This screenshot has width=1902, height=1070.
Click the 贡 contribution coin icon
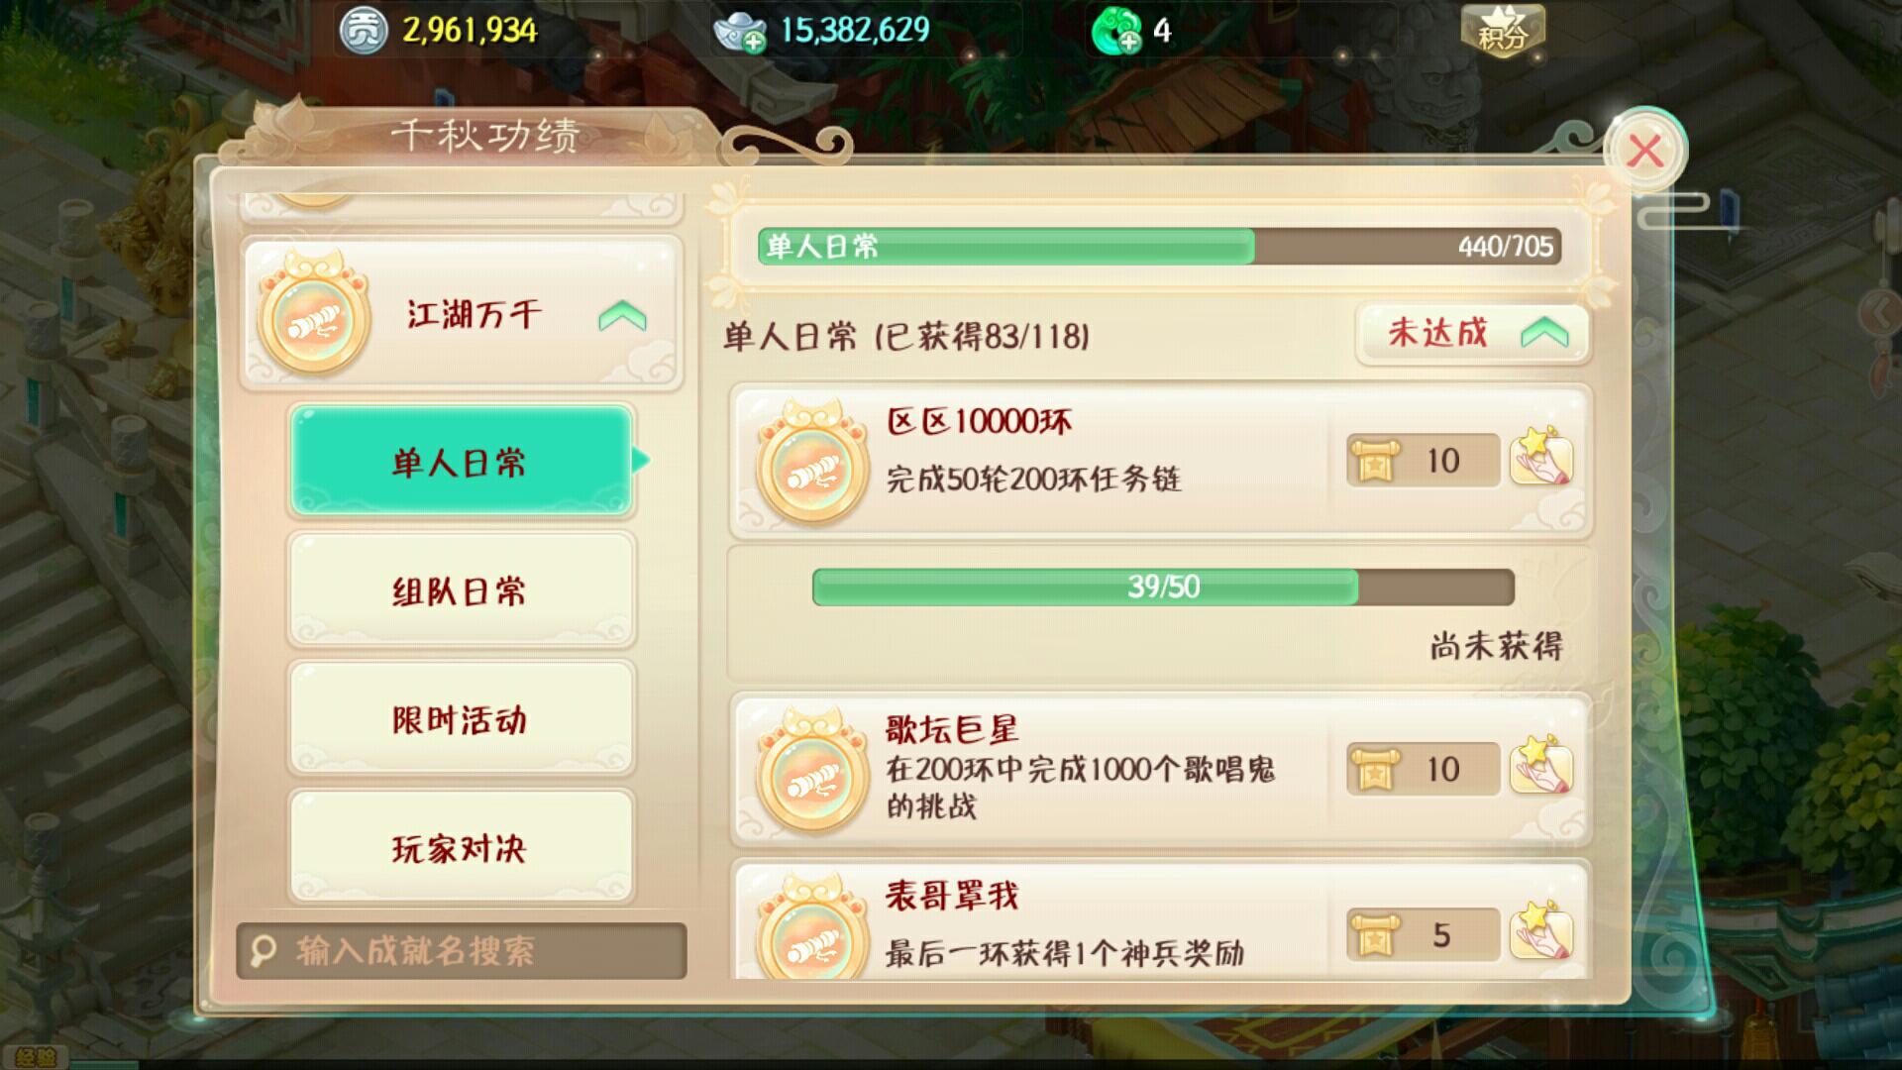pos(364,32)
